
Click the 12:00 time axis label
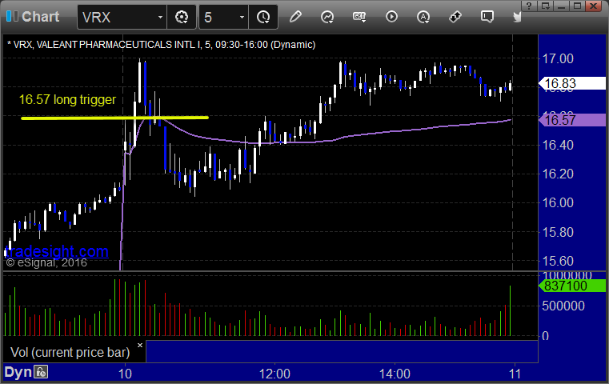click(x=274, y=374)
